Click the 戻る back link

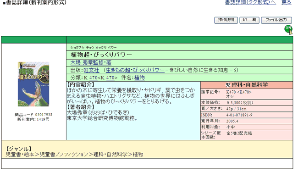point(287,2)
